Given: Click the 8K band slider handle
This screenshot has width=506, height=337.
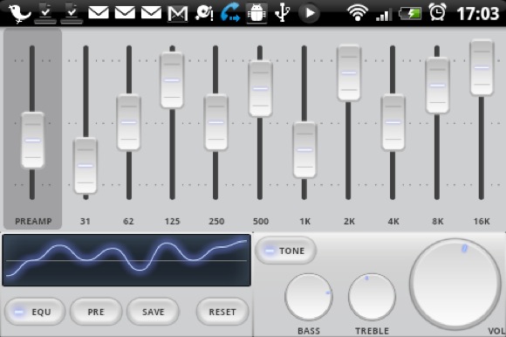Looking at the screenshot, I should (x=437, y=86).
